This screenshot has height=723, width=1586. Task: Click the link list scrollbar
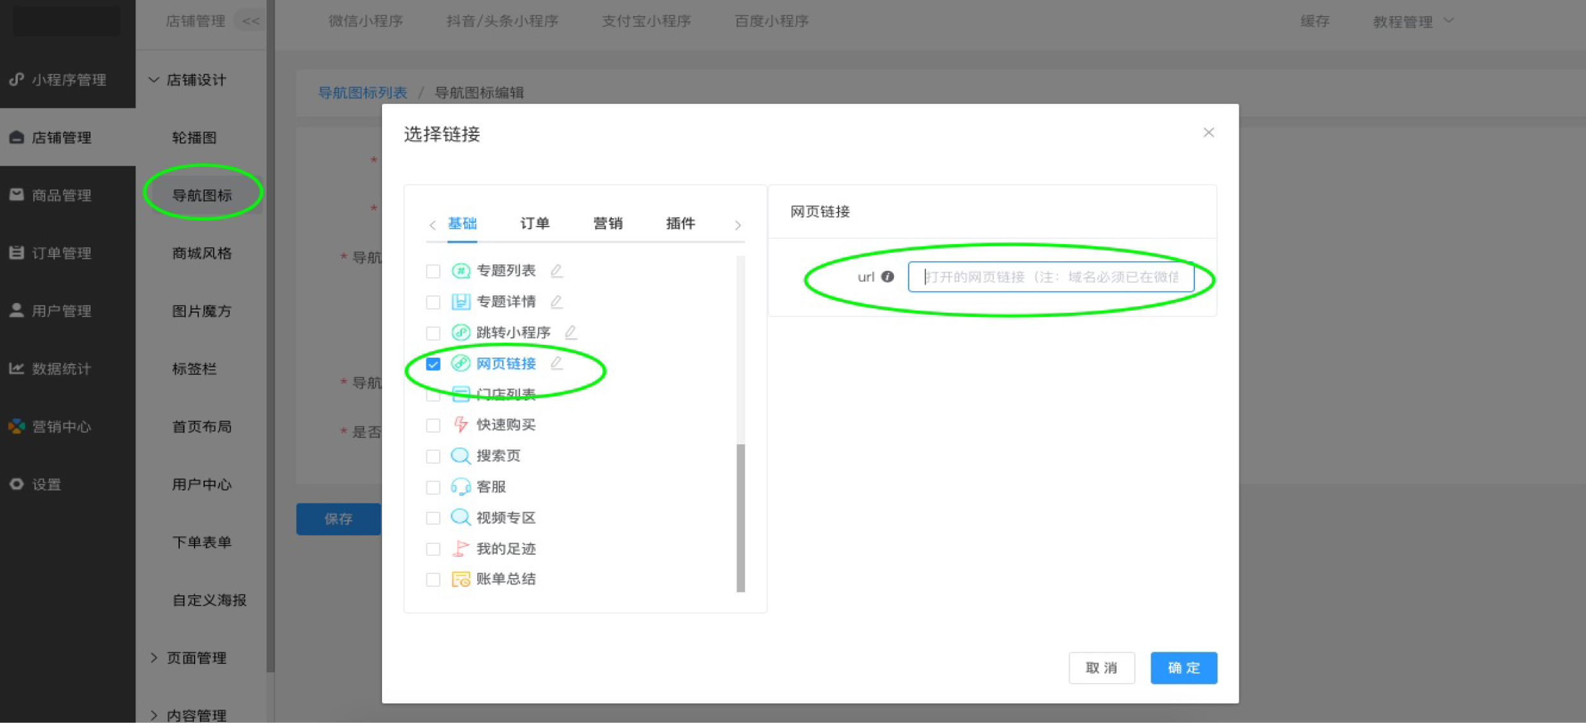[x=740, y=518]
